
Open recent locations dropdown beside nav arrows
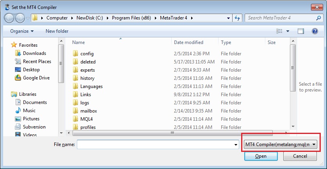click(x=28, y=18)
